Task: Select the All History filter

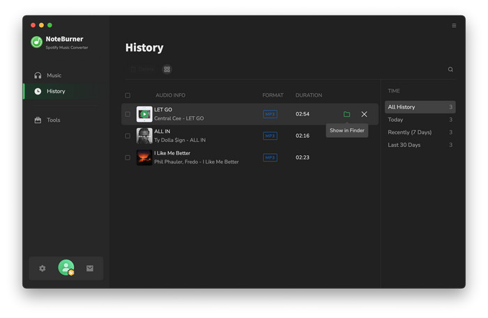Action: (x=420, y=107)
